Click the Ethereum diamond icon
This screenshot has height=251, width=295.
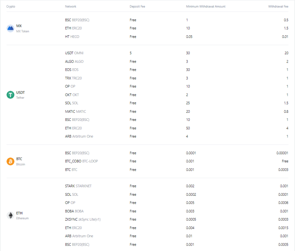click(x=10, y=215)
